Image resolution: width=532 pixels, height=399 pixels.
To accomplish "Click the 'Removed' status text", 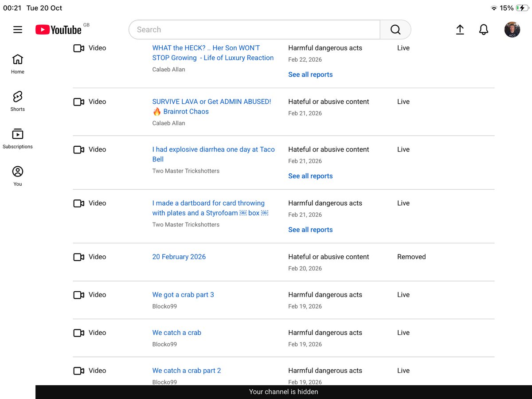I will (x=411, y=257).
